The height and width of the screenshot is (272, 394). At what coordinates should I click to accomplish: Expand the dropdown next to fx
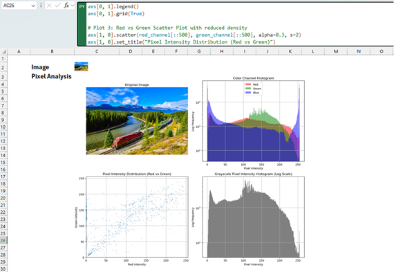click(73, 6)
